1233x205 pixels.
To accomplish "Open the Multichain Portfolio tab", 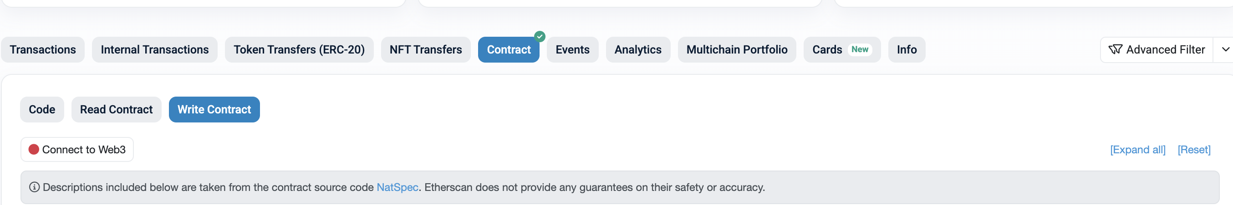I will [737, 49].
